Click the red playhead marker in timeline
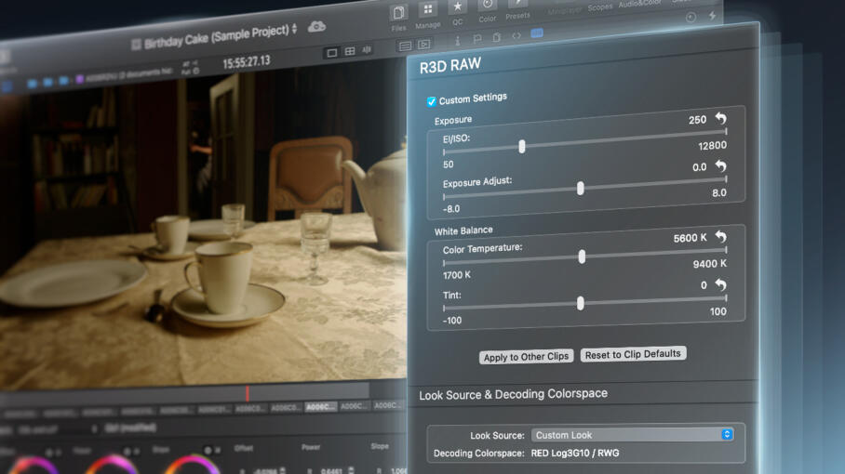The image size is (845, 474). pyautogui.click(x=248, y=393)
